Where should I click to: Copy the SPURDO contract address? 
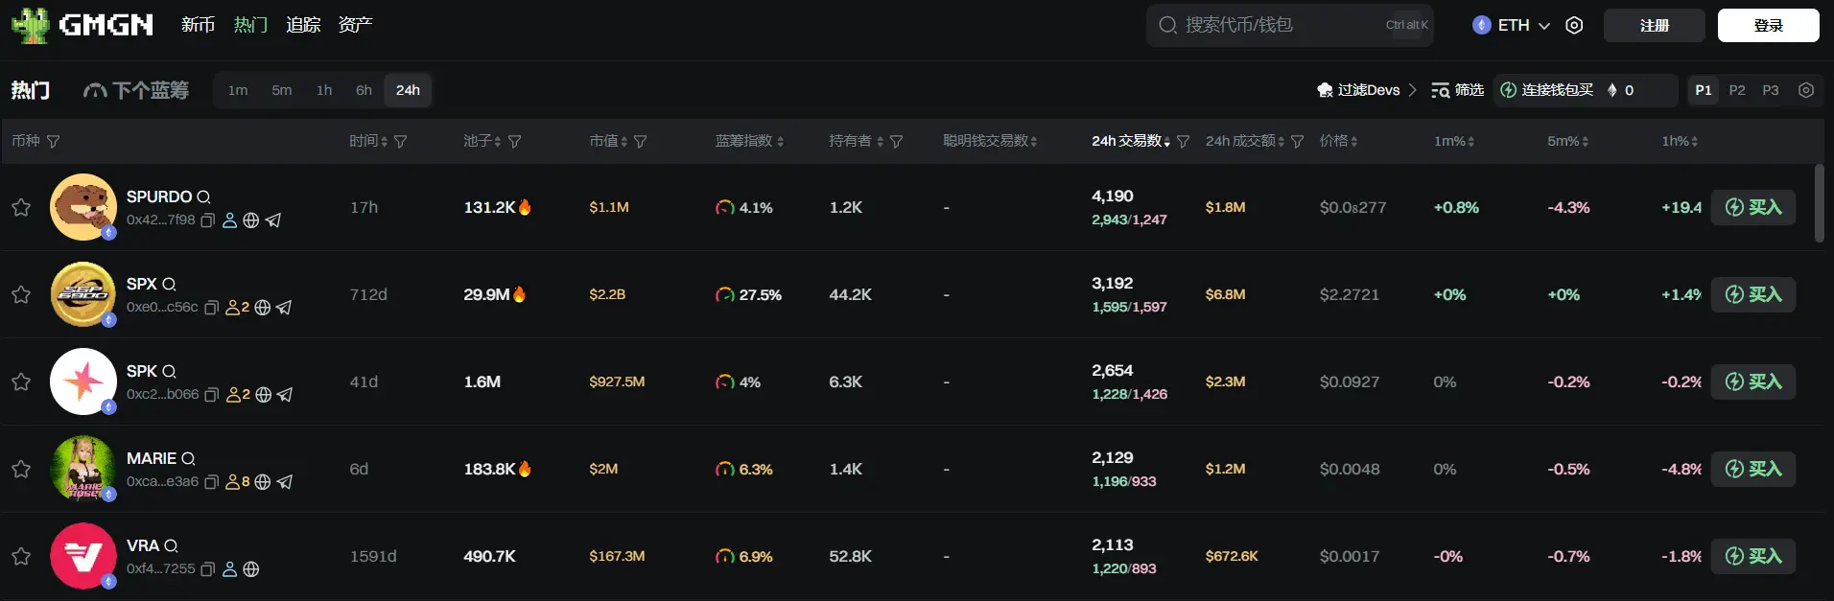coord(207,220)
